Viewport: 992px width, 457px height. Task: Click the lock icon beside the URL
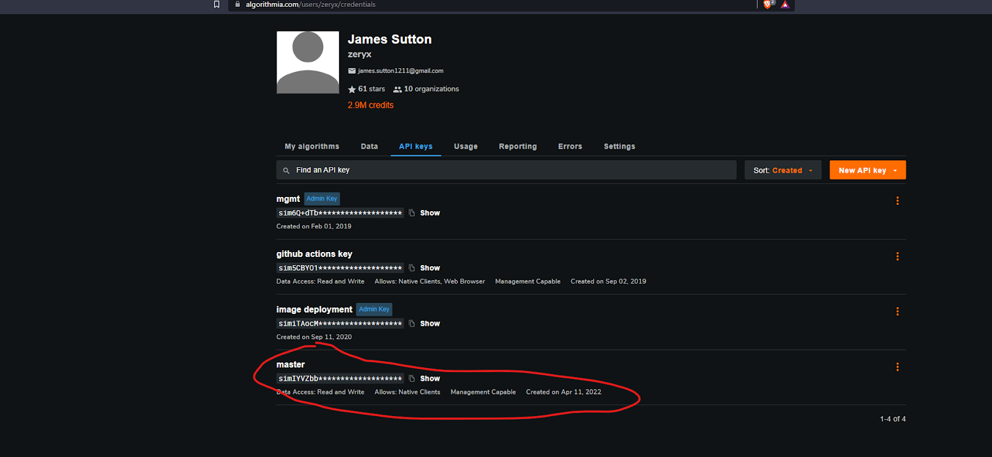237,4
